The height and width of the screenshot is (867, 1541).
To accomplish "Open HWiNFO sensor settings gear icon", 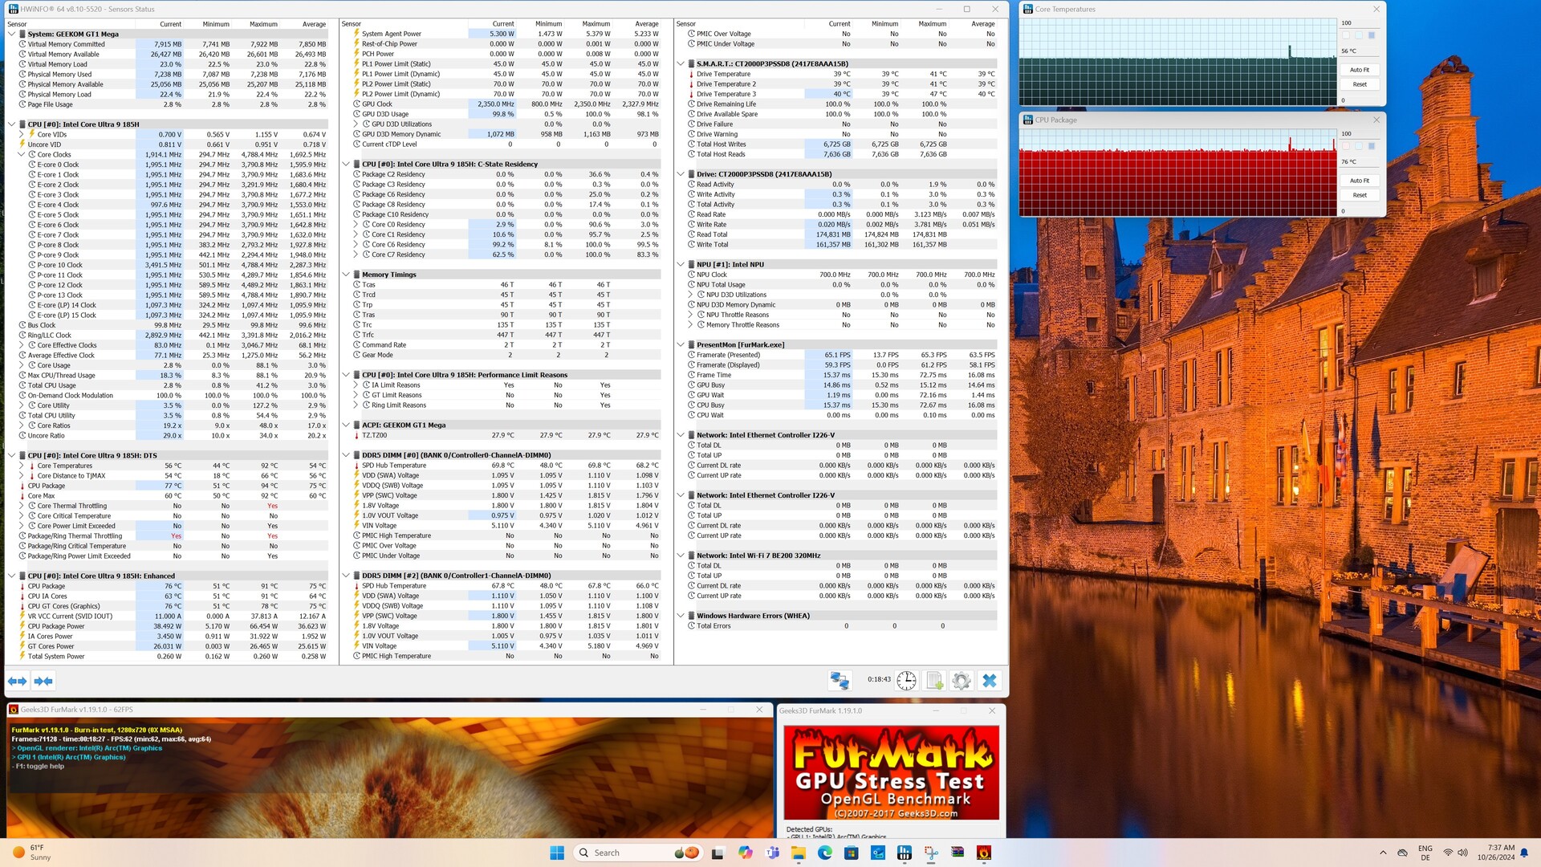I will click(x=962, y=681).
